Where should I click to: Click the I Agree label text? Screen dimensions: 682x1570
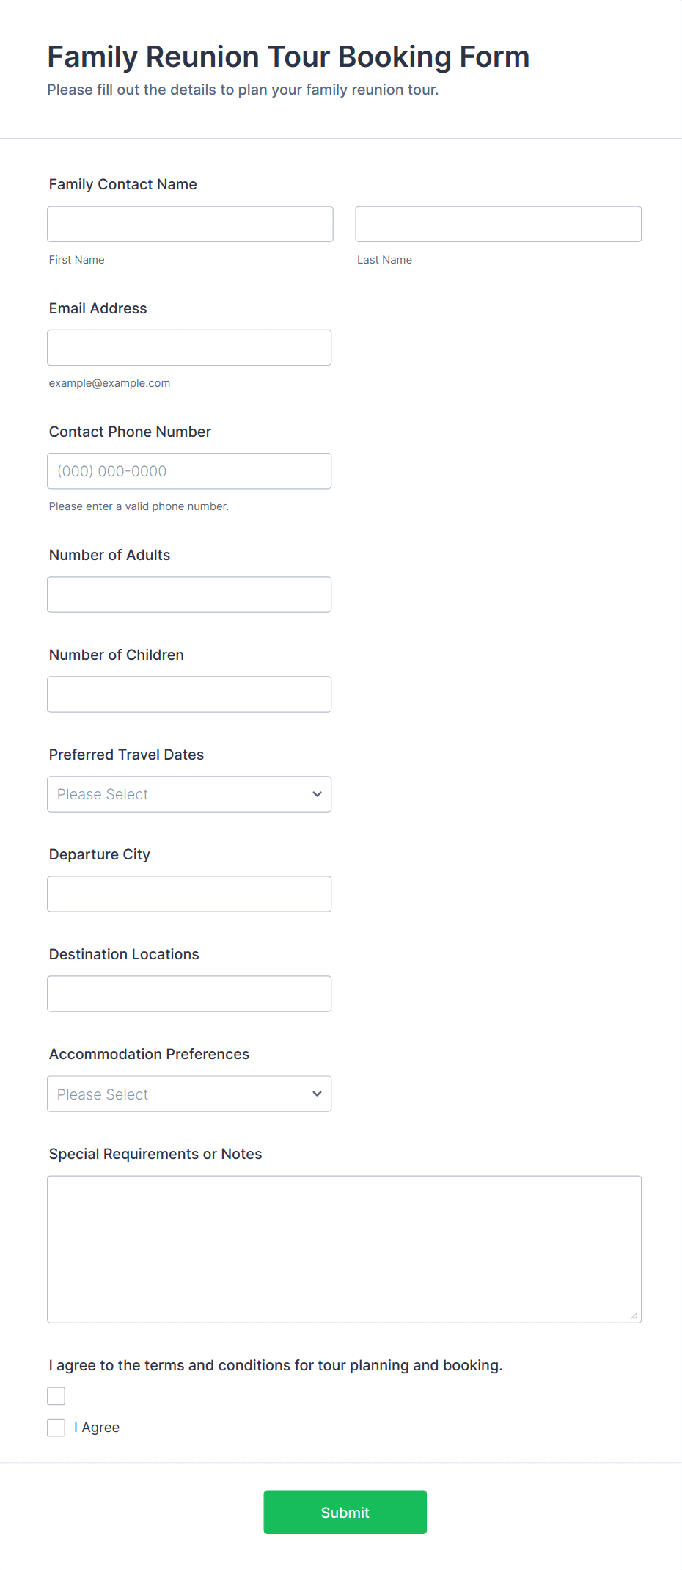97,1428
